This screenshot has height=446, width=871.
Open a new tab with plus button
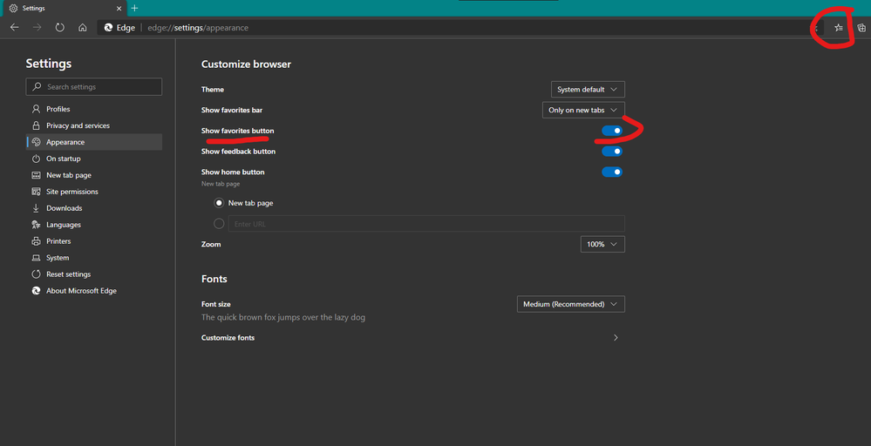134,9
